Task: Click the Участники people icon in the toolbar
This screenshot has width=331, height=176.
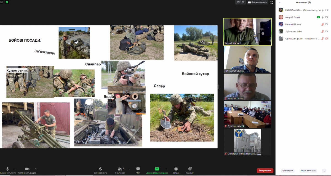Action: [119, 169]
